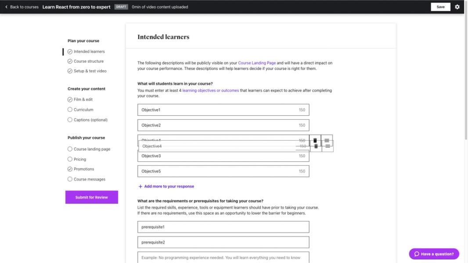Image resolution: width=468 pixels, height=263 pixels.
Task: Select the circle next to Course messages
Action: pos(70,179)
